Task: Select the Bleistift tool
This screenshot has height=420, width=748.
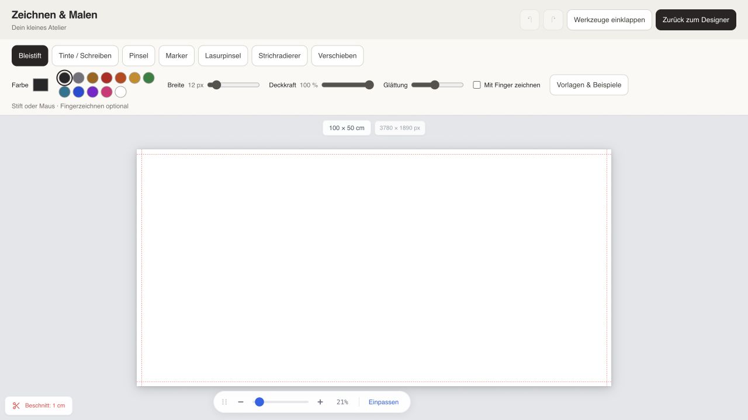Action: pos(30,56)
